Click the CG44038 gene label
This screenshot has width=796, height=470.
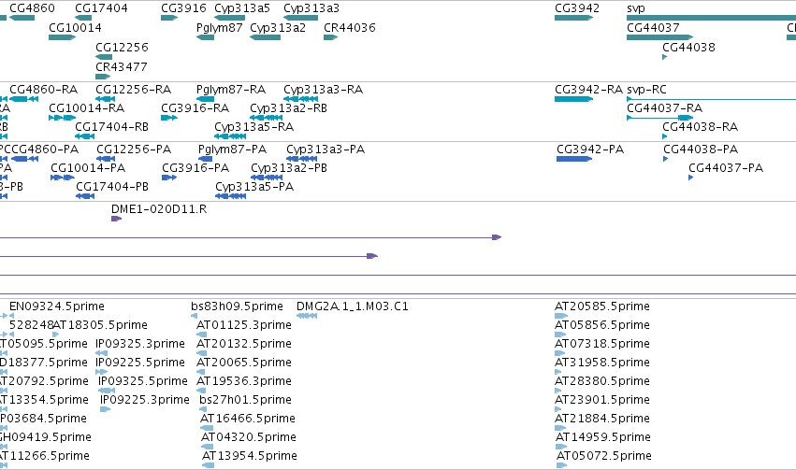pos(688,47)
